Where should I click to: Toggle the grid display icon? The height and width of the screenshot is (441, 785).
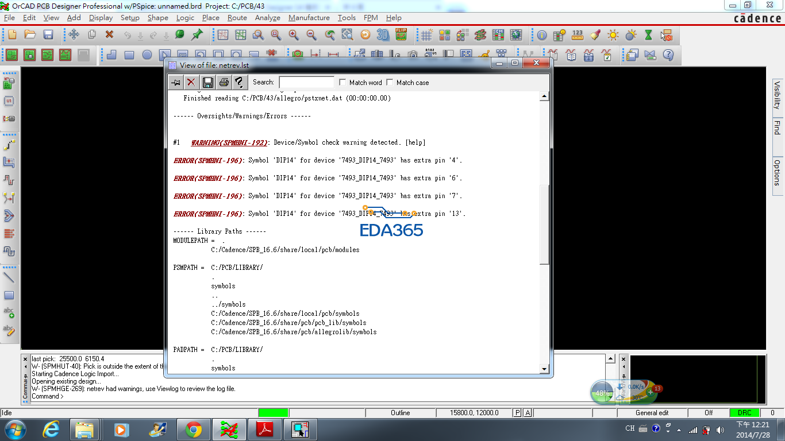pyautogui.click(x=426, y=34)
